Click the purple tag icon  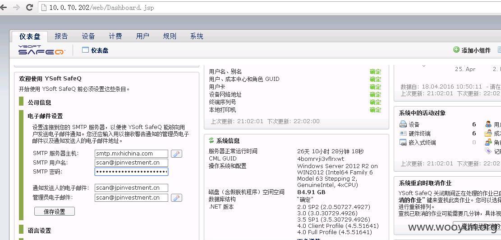[x=488, y=151]
